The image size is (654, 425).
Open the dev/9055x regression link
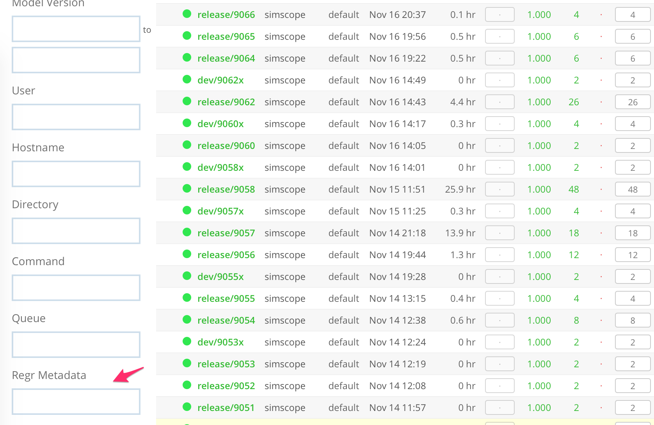tap(220, 277)
